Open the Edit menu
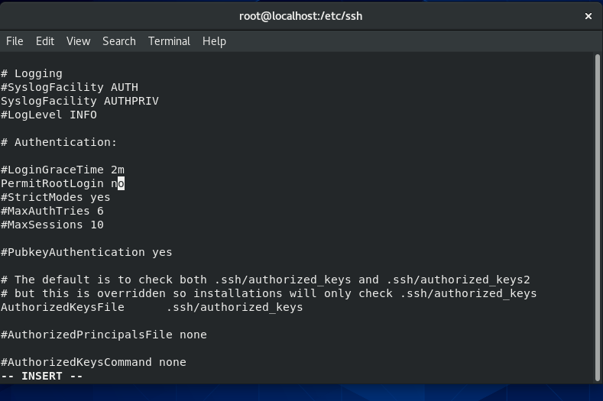This screenshot has width=603, height=401. (45, 41)
